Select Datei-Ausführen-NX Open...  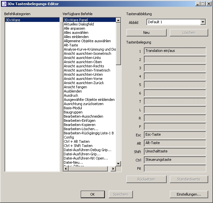(x=89, y=159)
